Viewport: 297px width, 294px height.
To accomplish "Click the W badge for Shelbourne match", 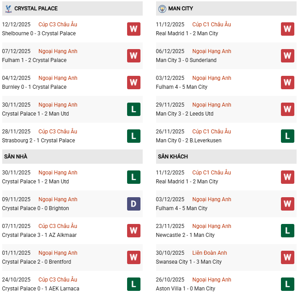I will [133, 29].
